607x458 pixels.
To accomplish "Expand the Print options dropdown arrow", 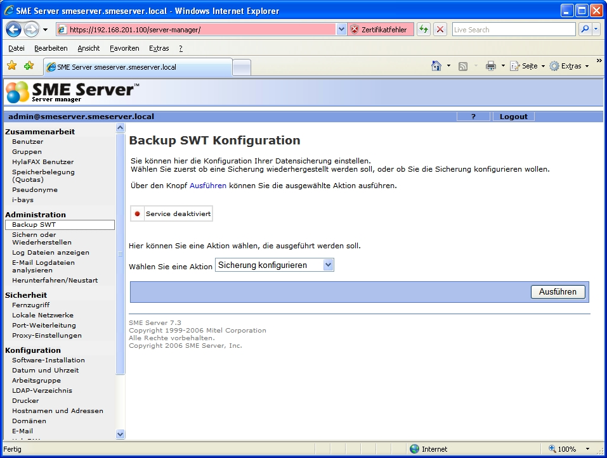I will [x=503, y=66].
